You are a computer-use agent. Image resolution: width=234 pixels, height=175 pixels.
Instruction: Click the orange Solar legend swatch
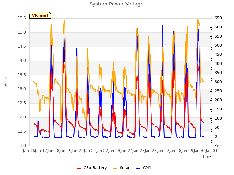(114, 168)
